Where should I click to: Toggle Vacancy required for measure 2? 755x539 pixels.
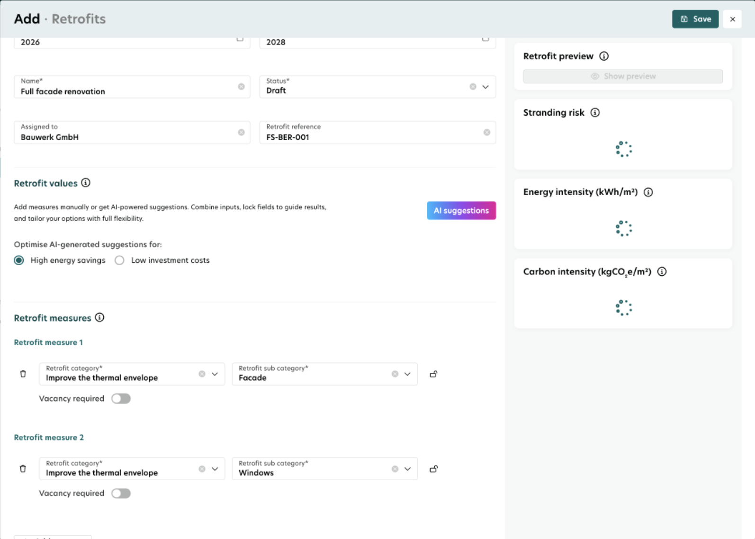pyautogui.click(x=121, y=493)
